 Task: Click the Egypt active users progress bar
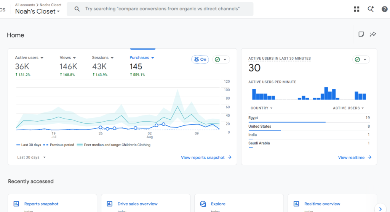click(x=287, y=122)
